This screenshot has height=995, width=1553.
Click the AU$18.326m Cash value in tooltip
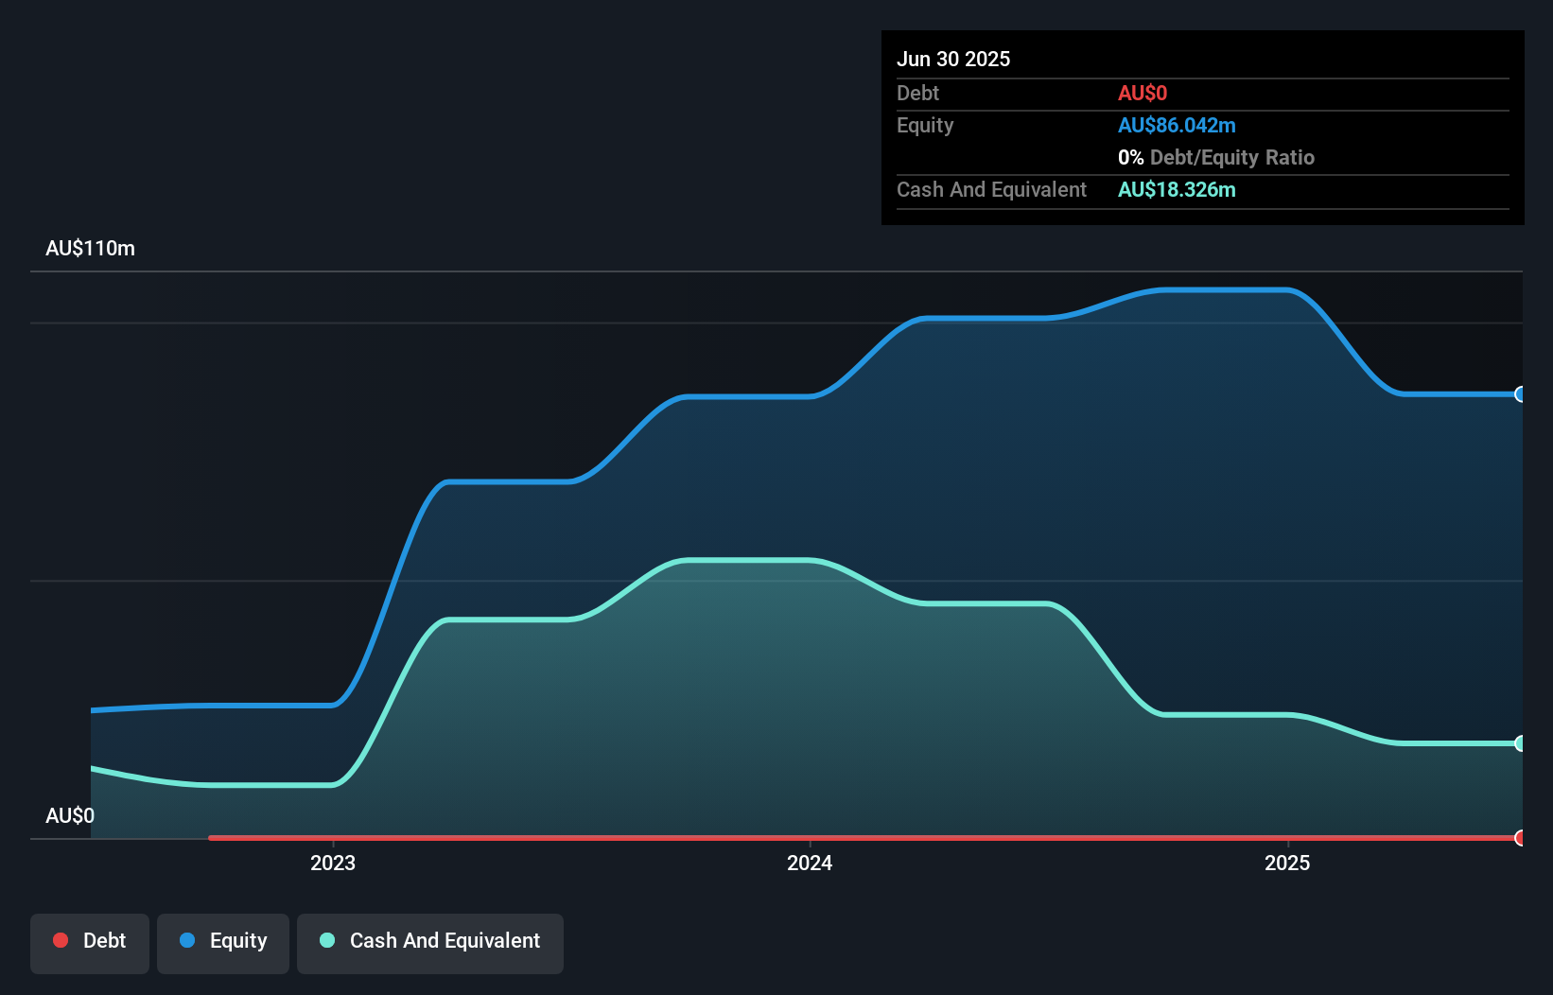[1178, 189]
